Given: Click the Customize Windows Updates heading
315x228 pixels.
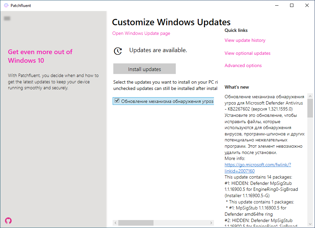Looking at the screenshot, I should pos(171,22).
